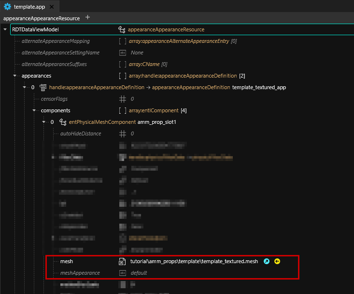The image size is (354, 294).
Task: Click the entPhysicalMeshComponent node icon
Action: (63, 122)
